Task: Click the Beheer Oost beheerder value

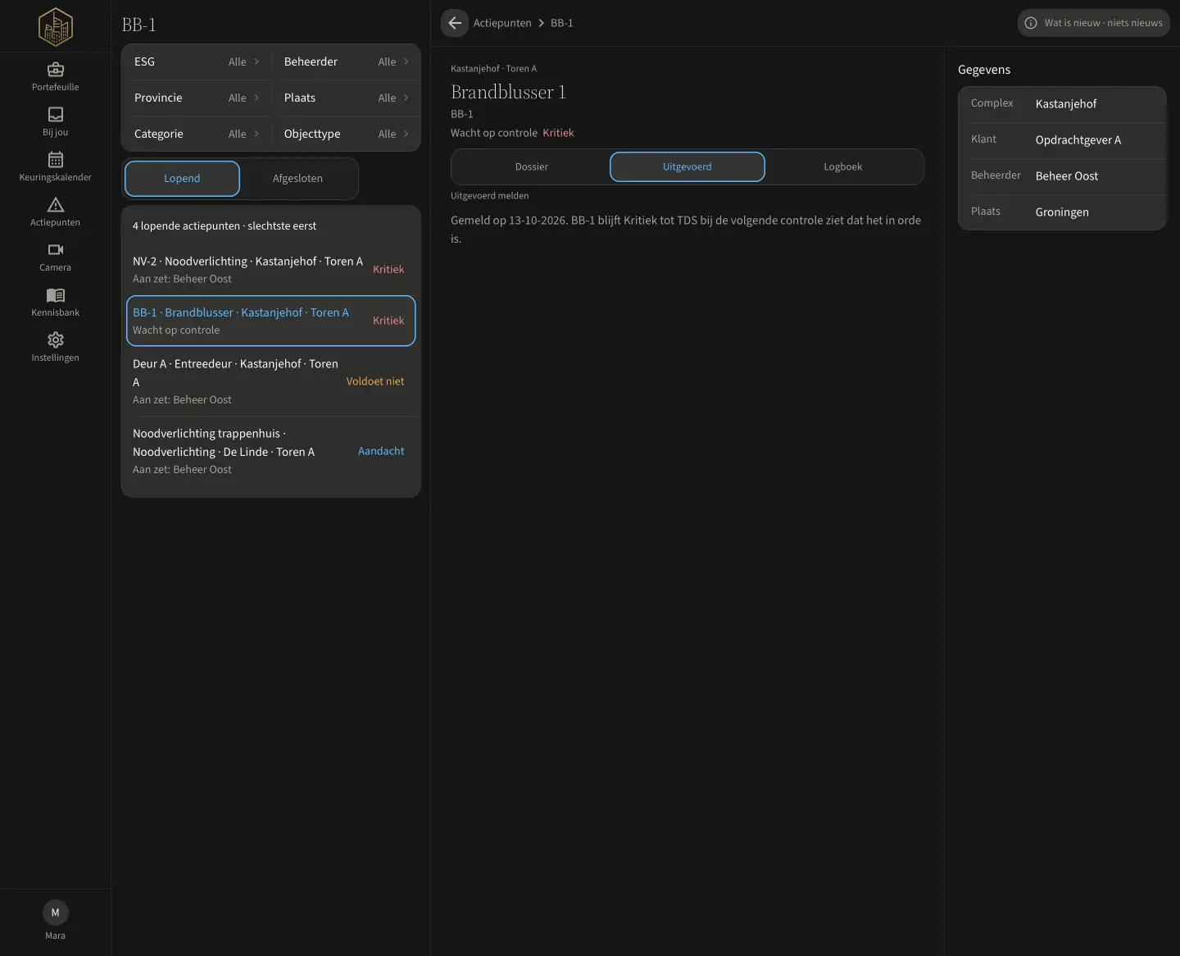Action: coord(1066,176)
